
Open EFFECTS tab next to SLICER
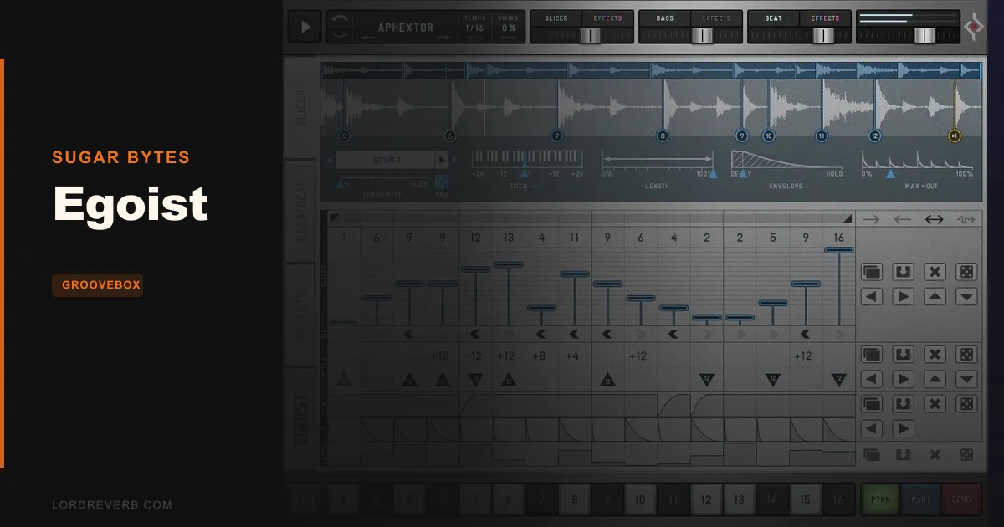pos(607,18)
